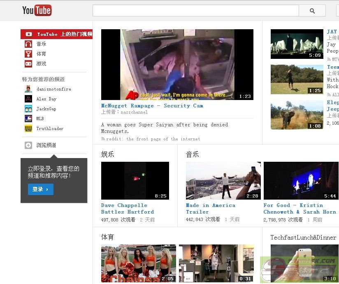Open the 游戏 gamepad icon
339x284 pixels.
[x=28, y=64]
